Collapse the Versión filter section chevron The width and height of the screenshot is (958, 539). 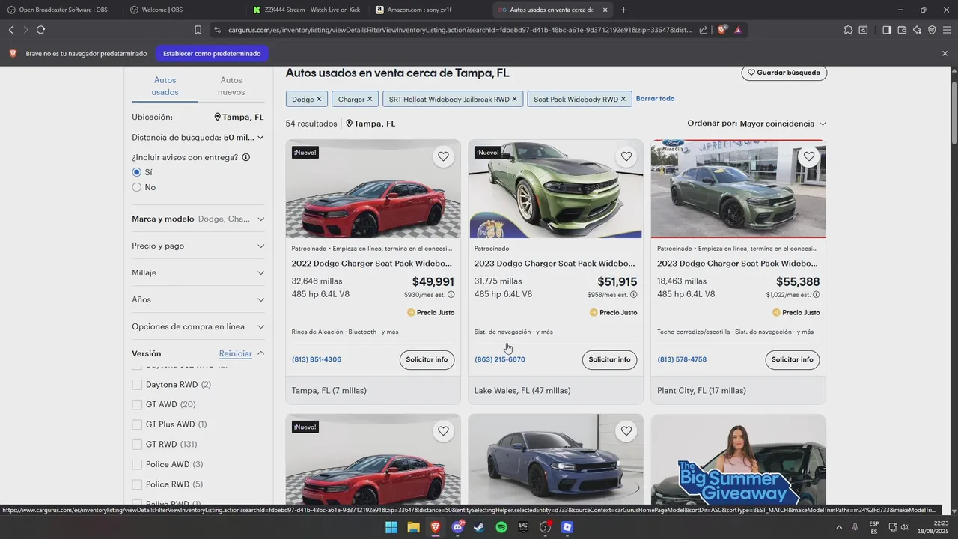tap(260, 353)
